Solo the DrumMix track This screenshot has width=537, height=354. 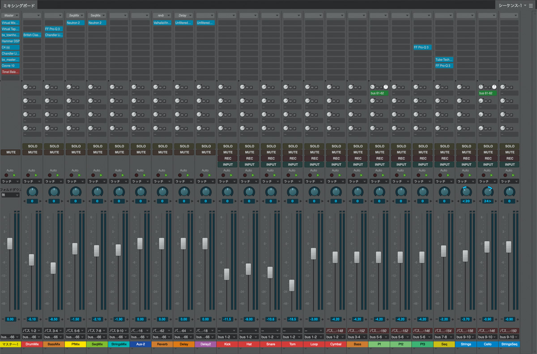[33, 146]
